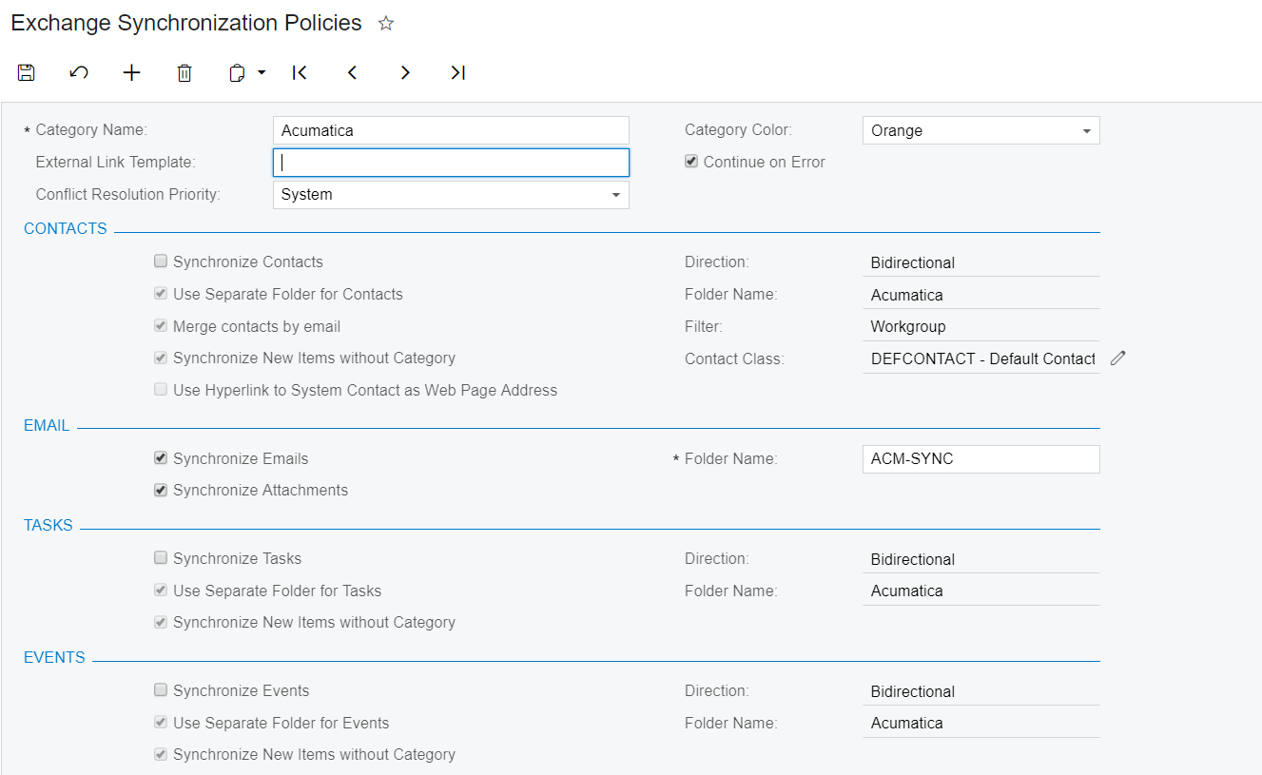Screen dimensions: 1262x775
Task: Go to previous record
Action: (x=352, y=72)
